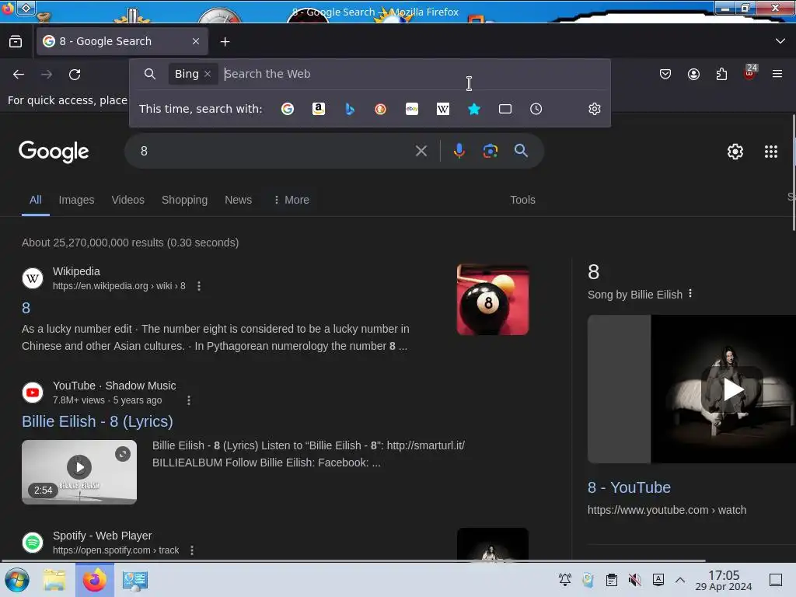This screenshot has width=796, height=597.
Task: Click the Firefox taskbar button
Action: (x=94, y=580)
